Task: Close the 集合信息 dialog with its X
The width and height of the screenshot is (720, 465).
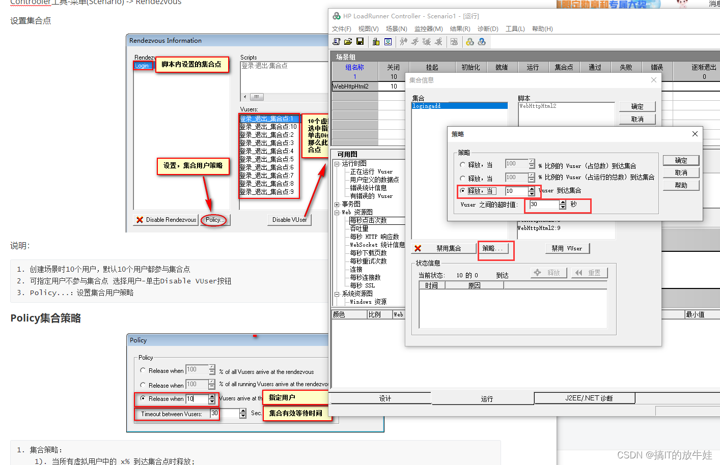Action: coord(654,80)
